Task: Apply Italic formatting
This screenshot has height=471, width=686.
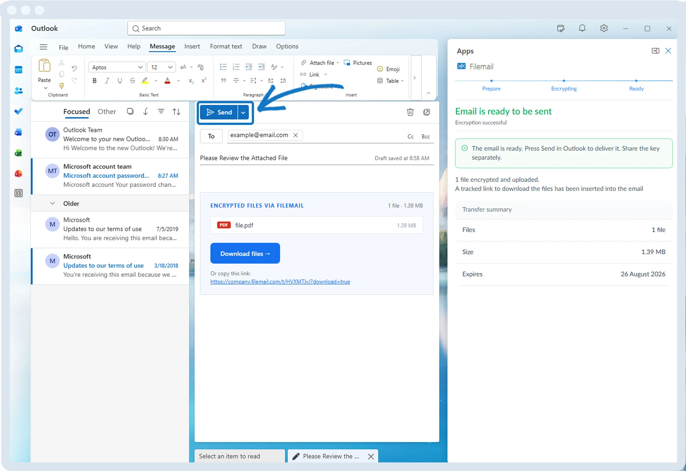Action: point(107,81)
